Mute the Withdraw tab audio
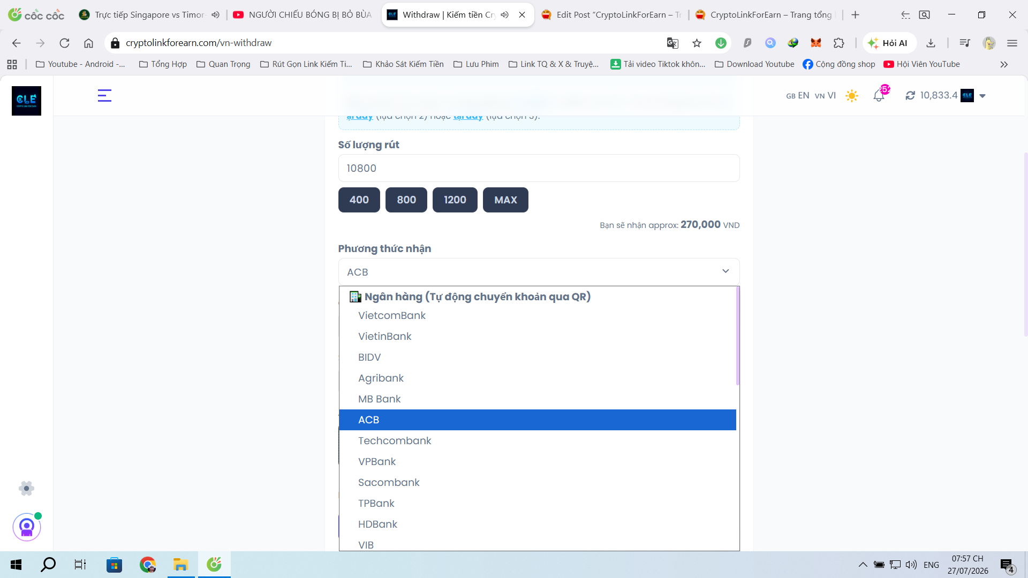This screenshot has width=1028, height=578. click(504, 15)
